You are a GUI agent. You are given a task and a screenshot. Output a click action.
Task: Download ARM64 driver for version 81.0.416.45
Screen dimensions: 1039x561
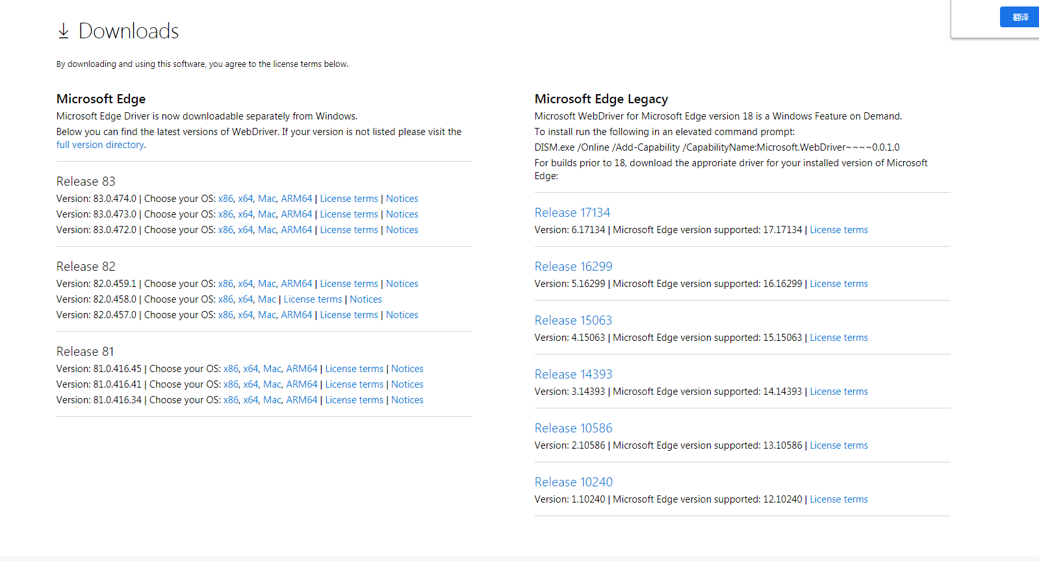(301, 369)
